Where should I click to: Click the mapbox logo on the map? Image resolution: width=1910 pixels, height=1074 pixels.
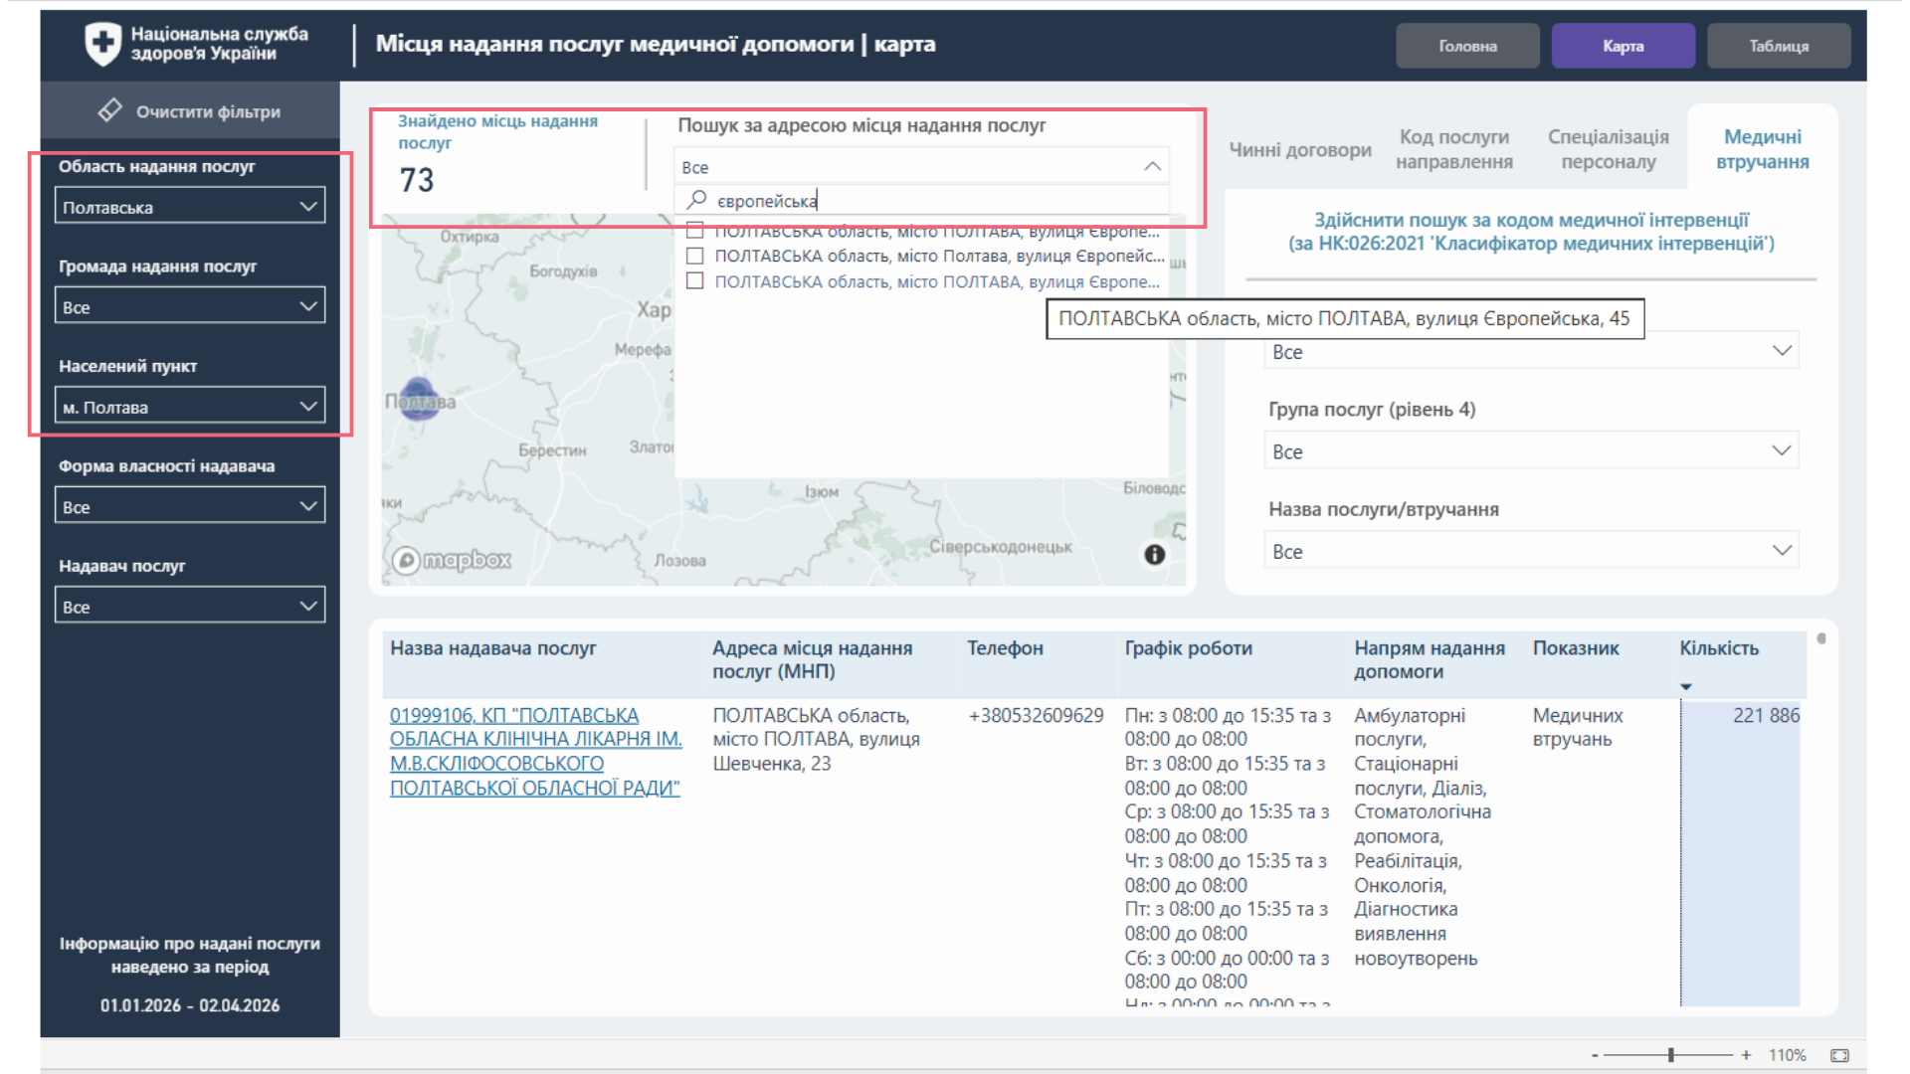pyautogui.click(x=451, y=560)
